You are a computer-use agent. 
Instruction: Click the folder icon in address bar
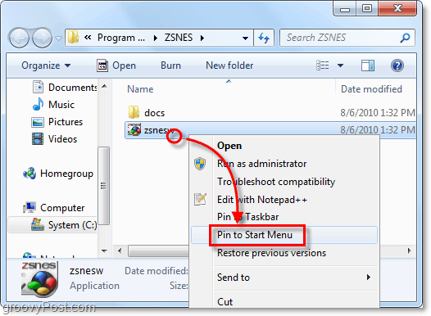click(x=74, y=38)
